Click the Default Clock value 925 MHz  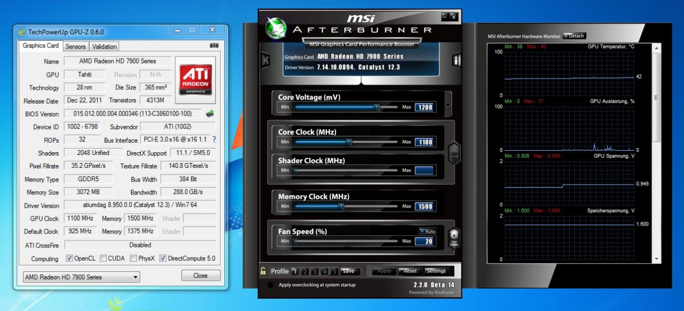[x=80, y=231]
